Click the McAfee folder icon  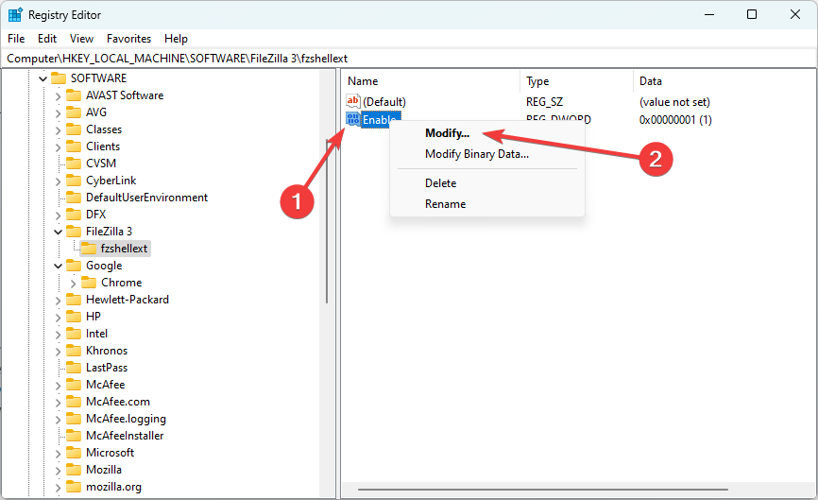pos(73,385)
